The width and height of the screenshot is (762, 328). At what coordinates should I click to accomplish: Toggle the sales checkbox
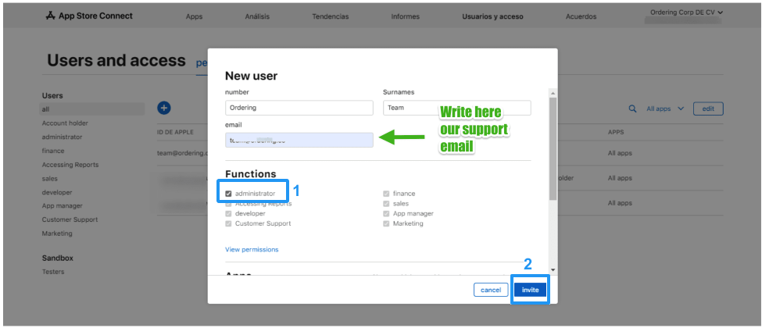point(386,204)
